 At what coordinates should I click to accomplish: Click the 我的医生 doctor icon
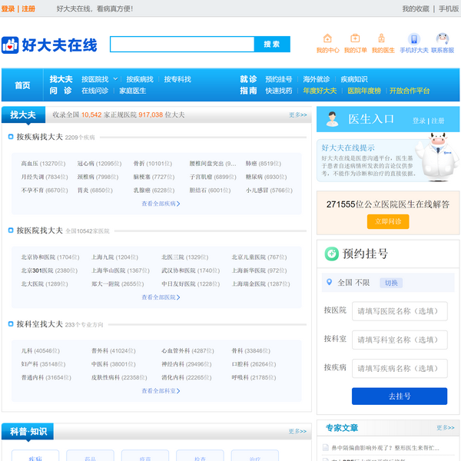click(383, 38)
